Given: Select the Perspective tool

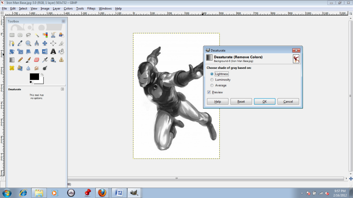Looking at the screenshot, I should 37,51.
